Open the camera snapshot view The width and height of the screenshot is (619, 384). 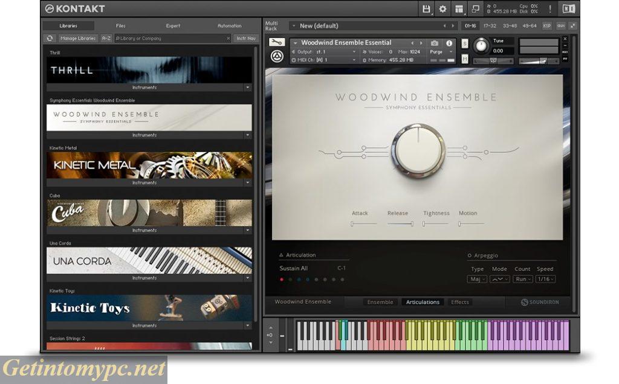point(435,43)
